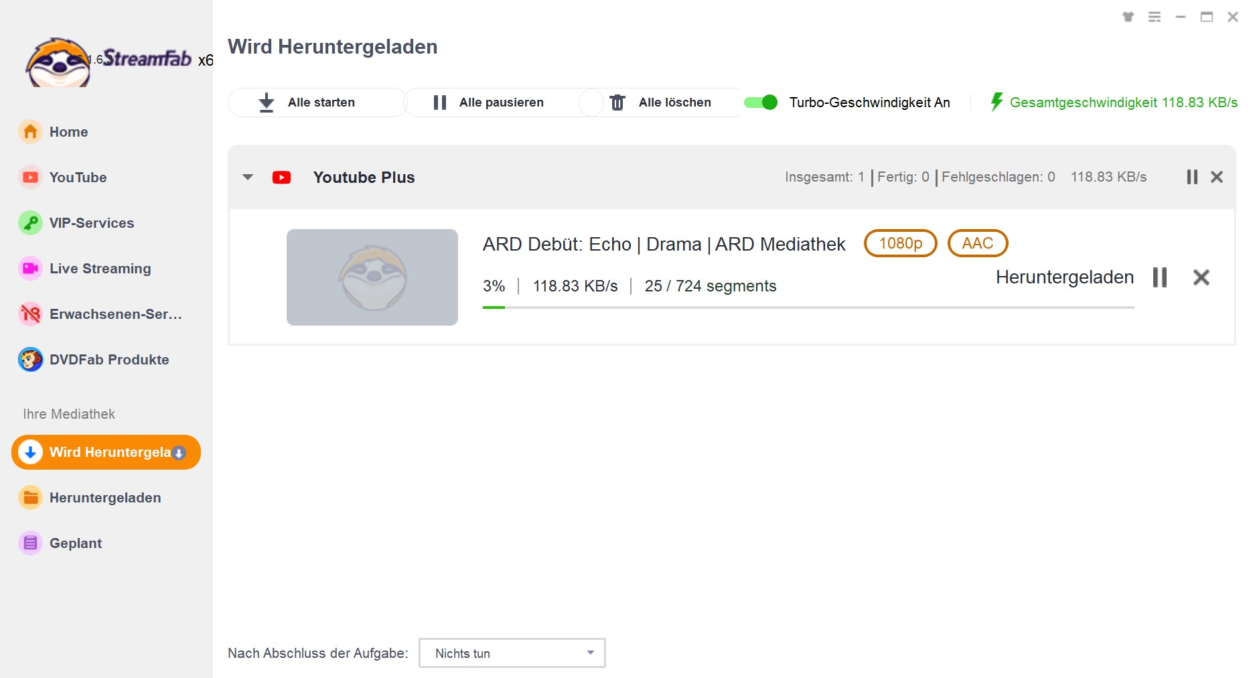Pause the Youtube Plus group downloads

click(1192, 177)
